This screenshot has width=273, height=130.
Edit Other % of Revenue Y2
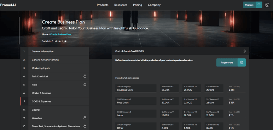pos(192,126)
